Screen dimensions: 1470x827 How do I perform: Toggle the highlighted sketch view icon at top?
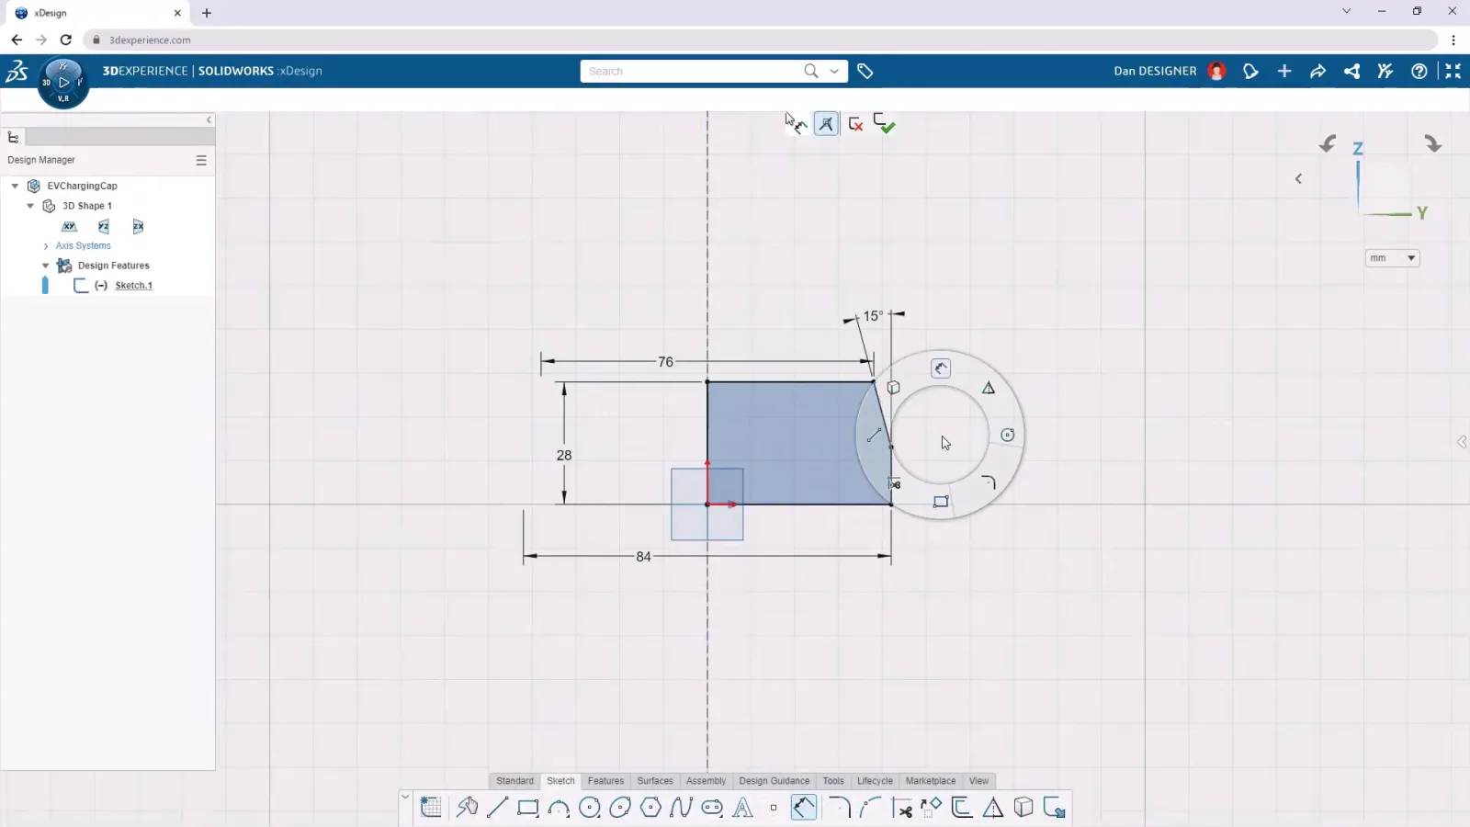(826, 124)
